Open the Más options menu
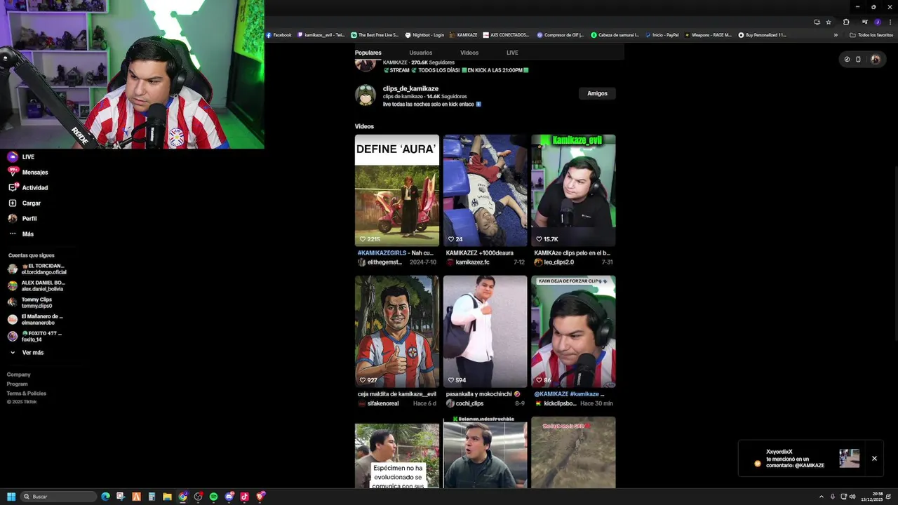898x505 pixels. click(21, 234)
